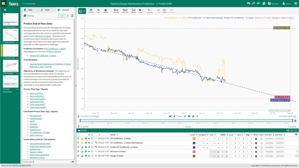299x168 pixels.
Task: Select the XY Scatter worksheet thumbnail
Action: tap(11, 66)
